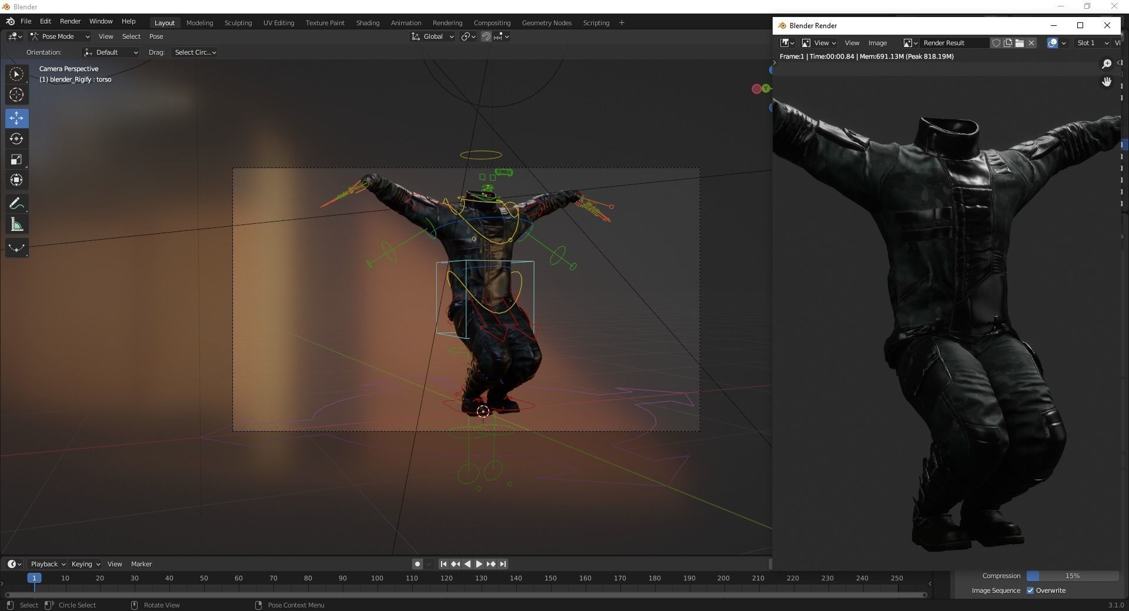The width and height of the screenshot is (1129, 611).
Task: Click frame 100 on the timeline
Action: coord(377,578)
